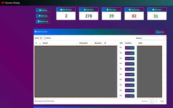Go to pagination page 2
173x108 pixels.
point(156,101)
